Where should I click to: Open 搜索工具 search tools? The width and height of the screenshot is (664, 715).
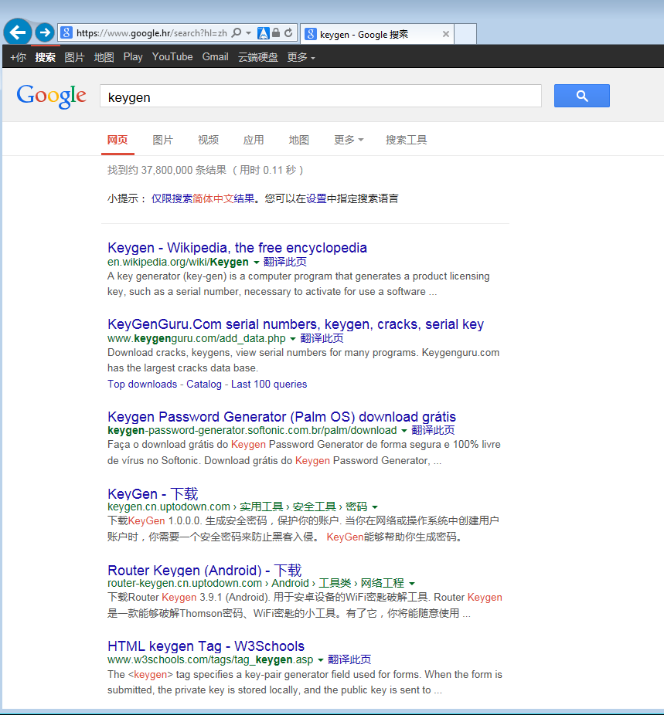[406, 140]
